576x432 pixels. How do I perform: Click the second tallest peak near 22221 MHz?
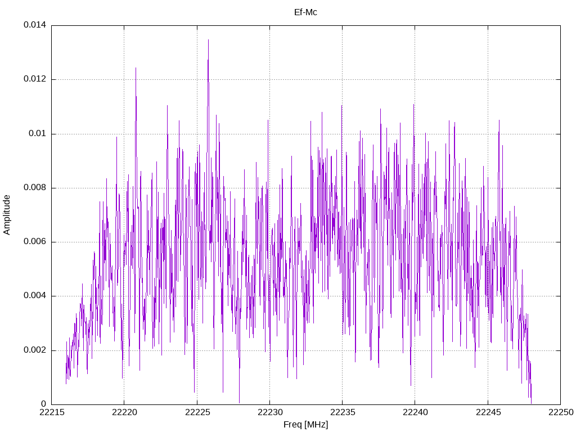(x=136, y=68)
